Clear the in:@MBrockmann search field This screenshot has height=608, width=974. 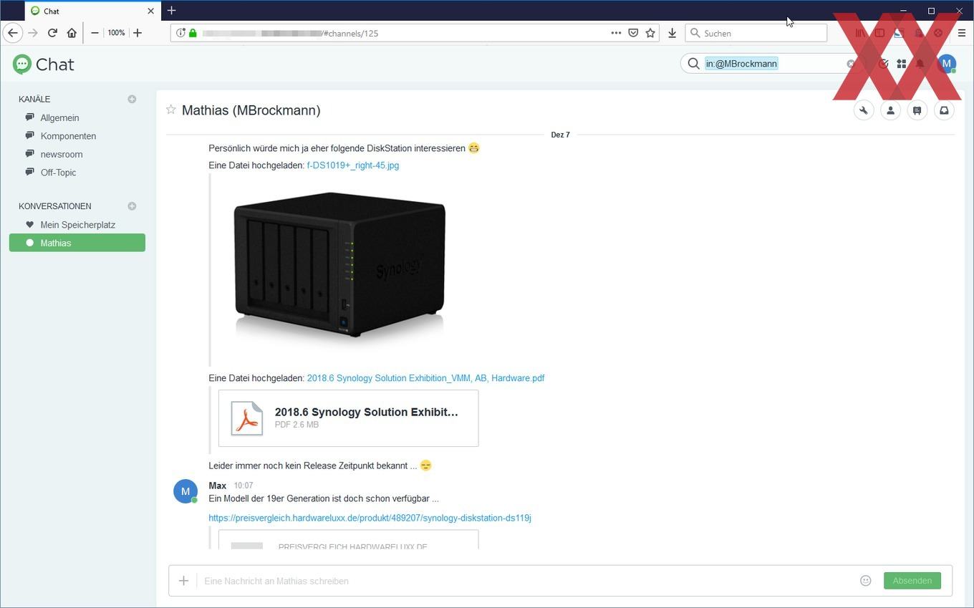coord(851,64)
